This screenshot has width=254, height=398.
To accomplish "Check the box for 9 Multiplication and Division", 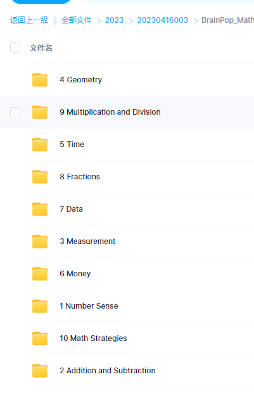I will pos(15,112).
